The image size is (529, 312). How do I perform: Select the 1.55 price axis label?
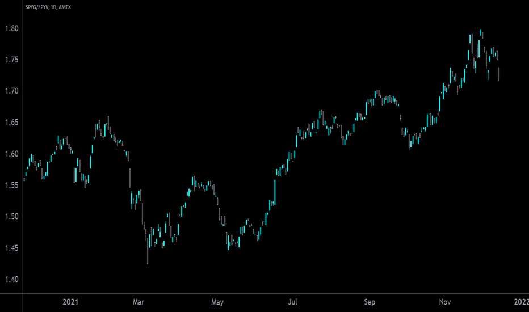click(x=11, y=185)
